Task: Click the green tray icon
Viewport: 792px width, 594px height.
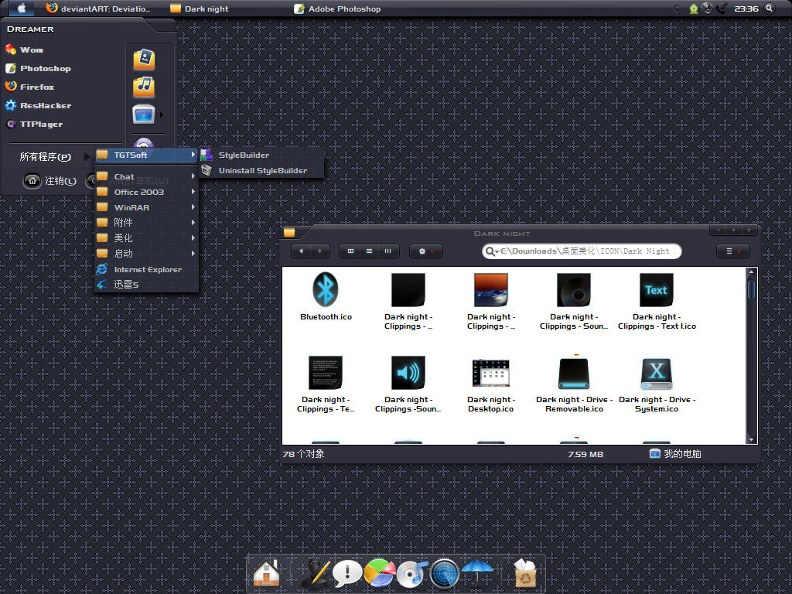Action: coord(694,9)
